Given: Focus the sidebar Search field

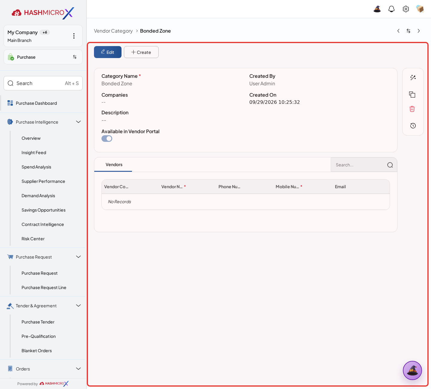Looking at the screenshot, I should click(43, 83).
